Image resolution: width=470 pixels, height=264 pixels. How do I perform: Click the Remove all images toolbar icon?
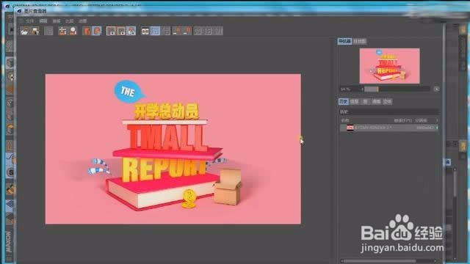tap(73, 31)
